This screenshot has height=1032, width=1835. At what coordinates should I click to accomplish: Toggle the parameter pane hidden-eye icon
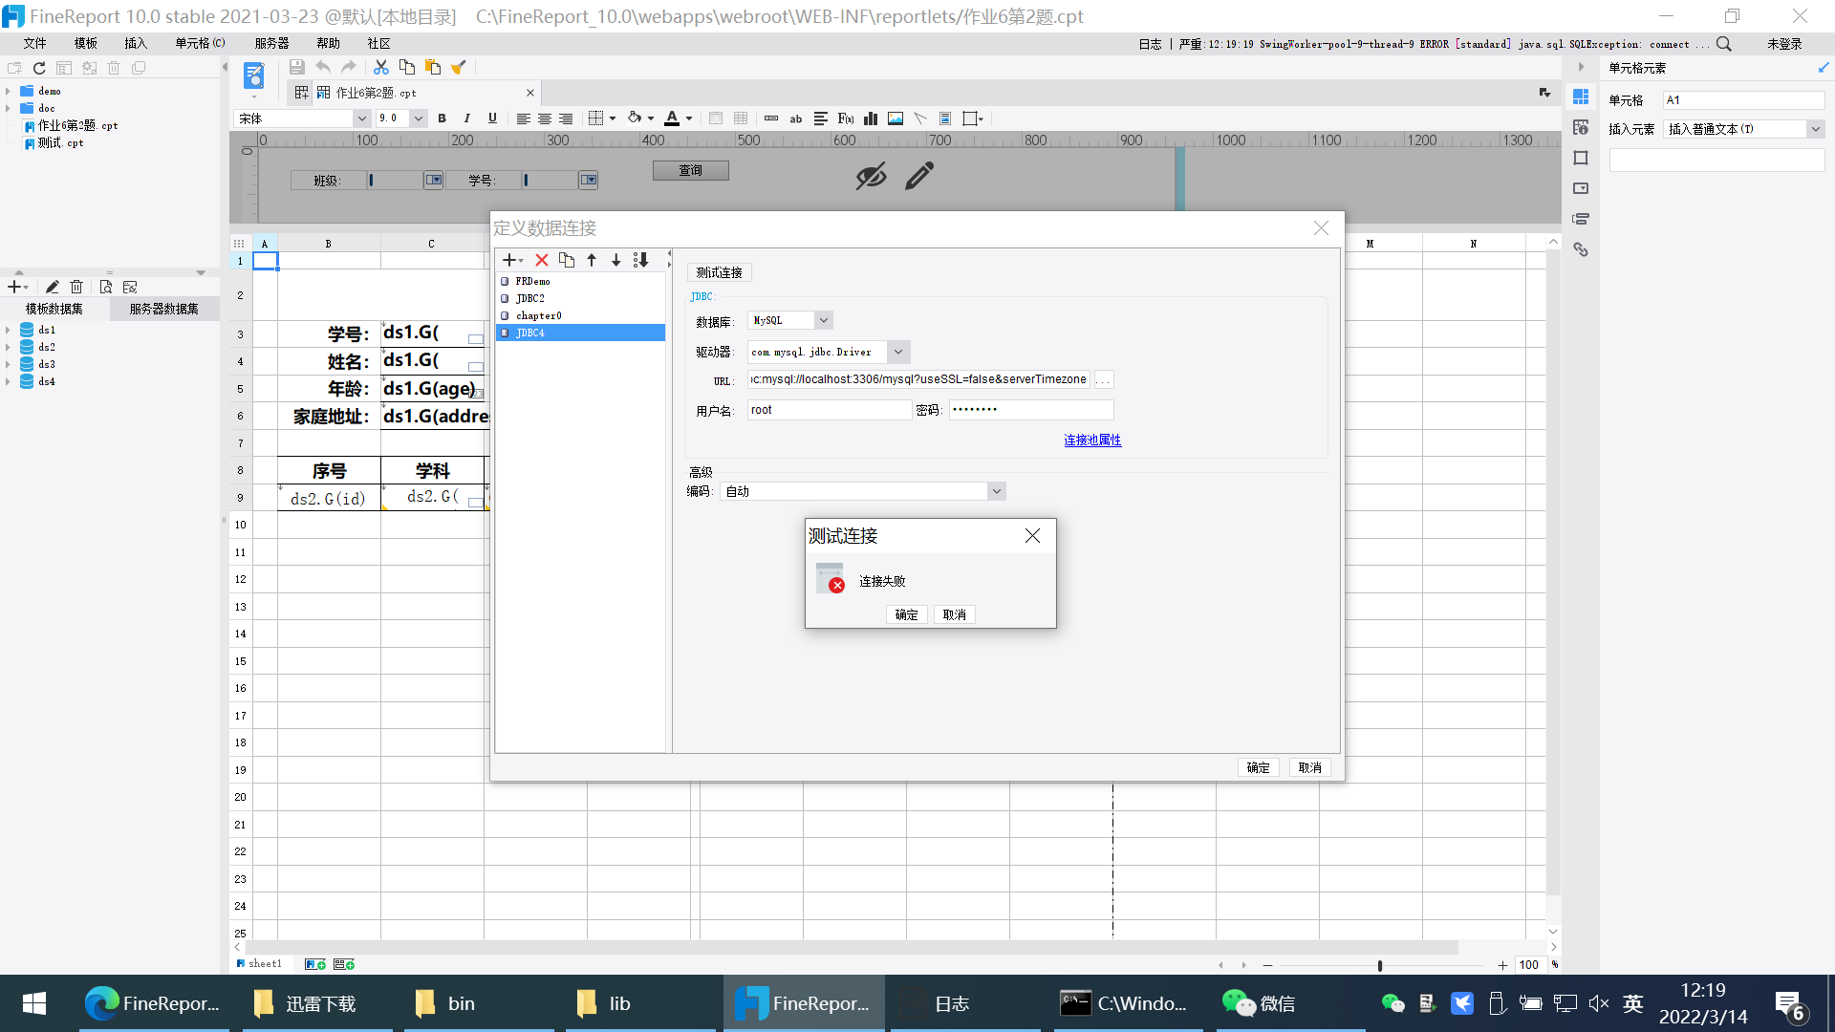(x=871, y=177)
